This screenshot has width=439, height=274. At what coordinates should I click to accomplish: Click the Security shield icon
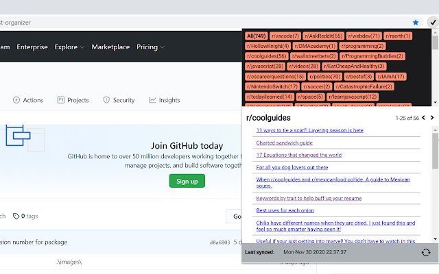coord(106,100)
